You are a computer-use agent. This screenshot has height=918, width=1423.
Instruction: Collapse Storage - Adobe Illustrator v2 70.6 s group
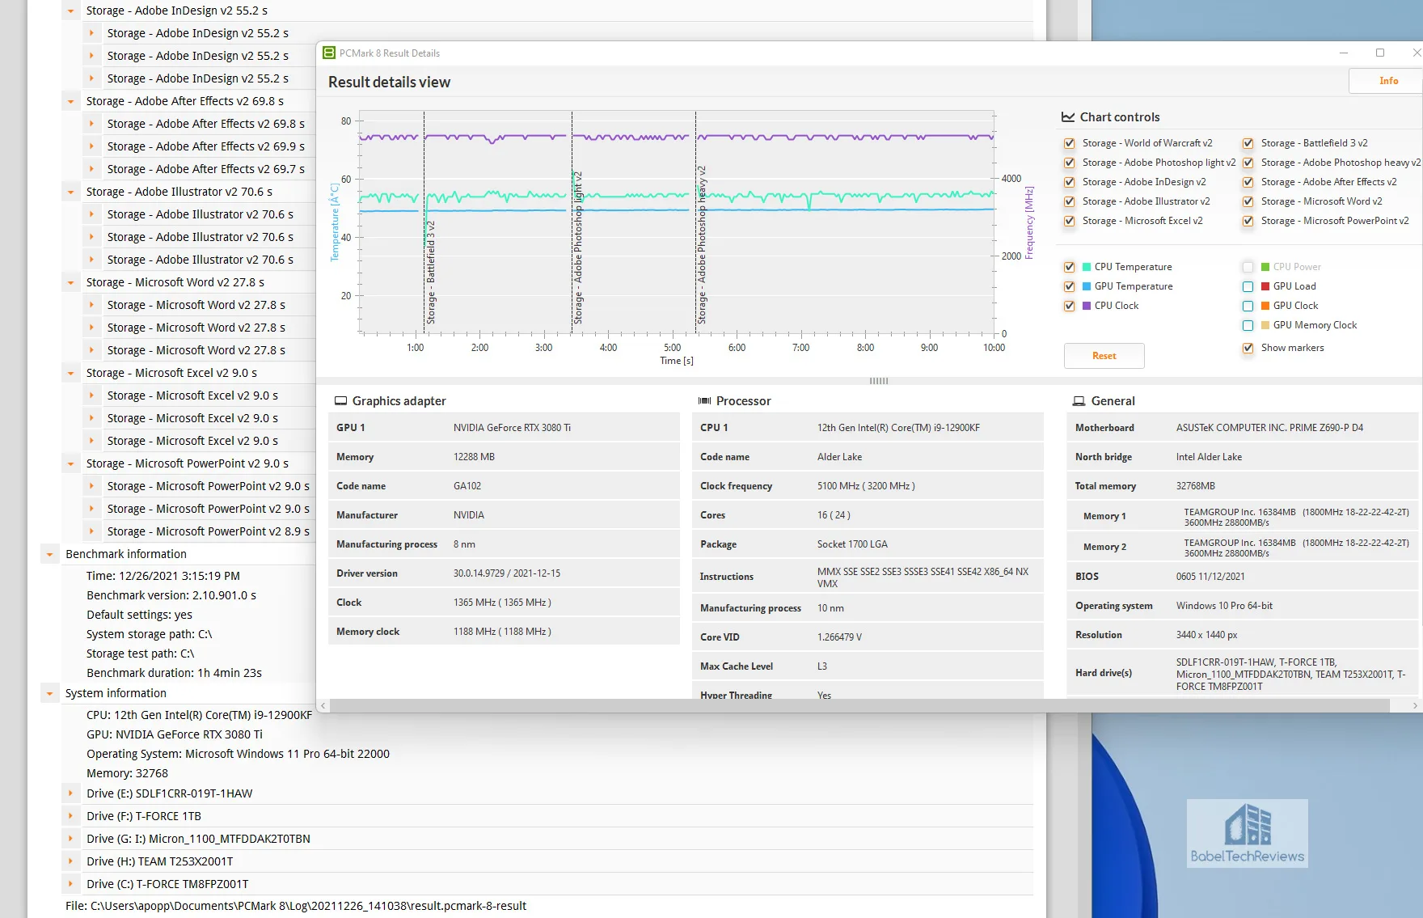[x=70, y=192]
